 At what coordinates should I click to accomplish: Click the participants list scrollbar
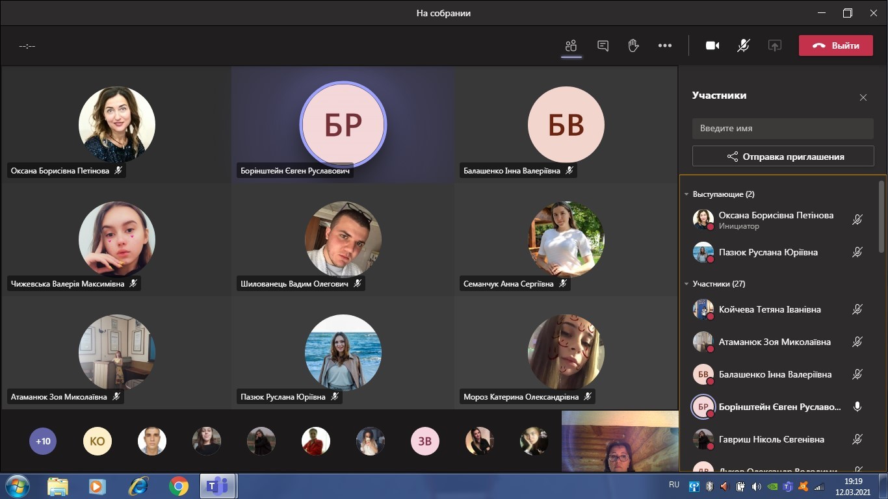point(881,218)
